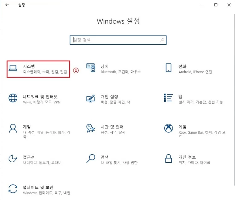Click the 시스템 laptop icon
This screenshot has width=236, height=200.
click(x=13, y=68)
